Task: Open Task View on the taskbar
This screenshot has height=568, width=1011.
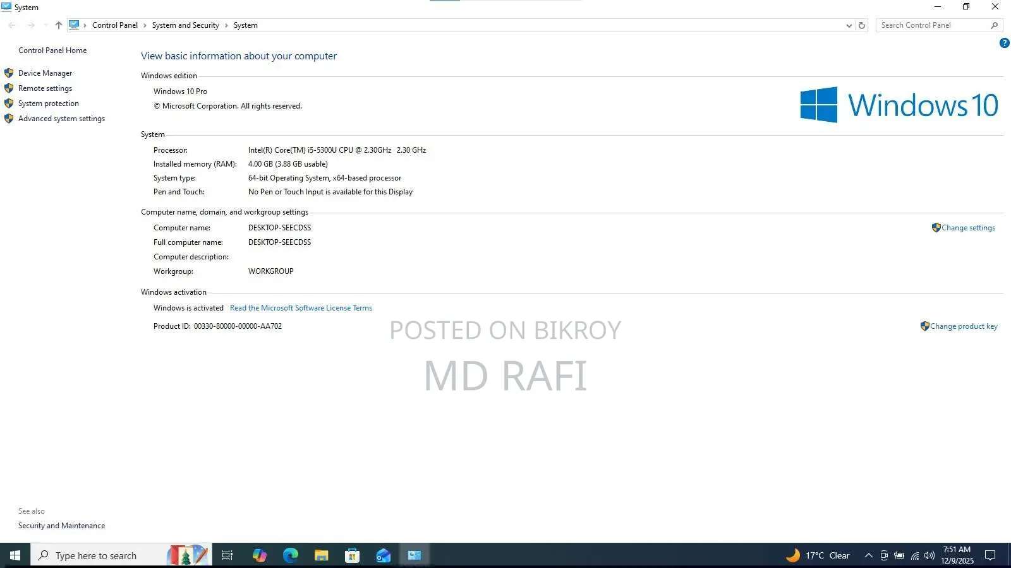Action: coord(227,555)
